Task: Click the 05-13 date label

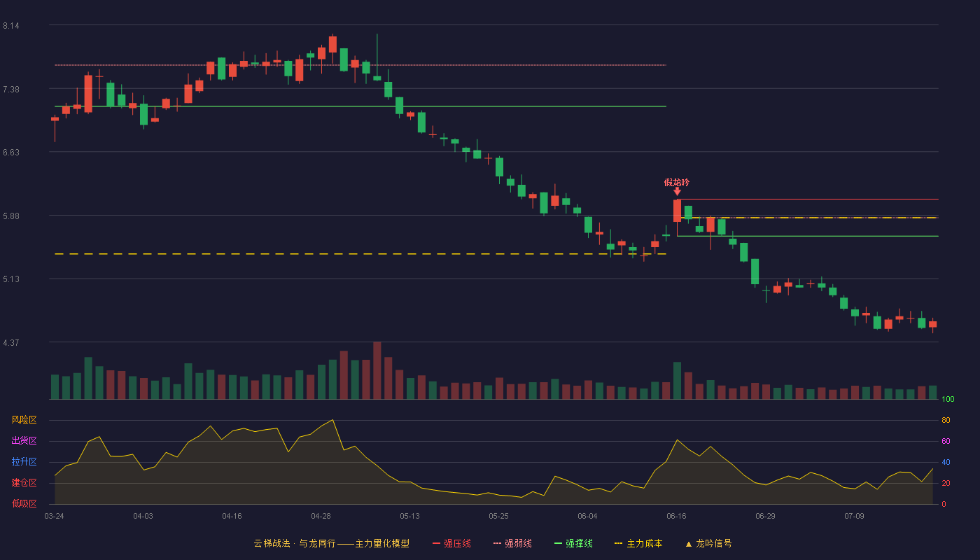Action: [409, 516]
